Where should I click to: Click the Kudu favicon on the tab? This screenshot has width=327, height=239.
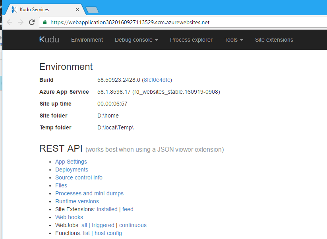tap(14, 10)
